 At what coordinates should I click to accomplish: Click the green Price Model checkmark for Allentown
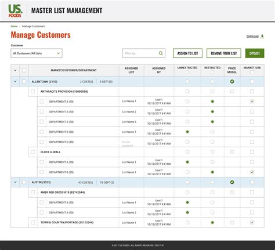click(x=232, y=82)
